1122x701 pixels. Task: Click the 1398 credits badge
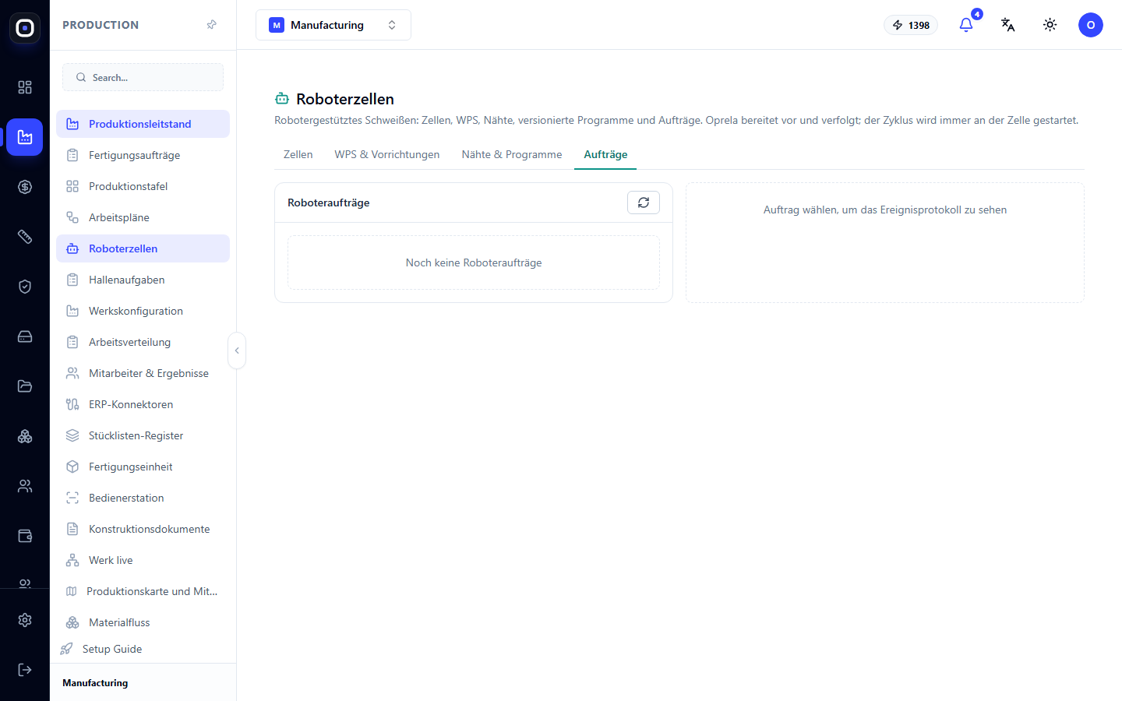(911, 25)
